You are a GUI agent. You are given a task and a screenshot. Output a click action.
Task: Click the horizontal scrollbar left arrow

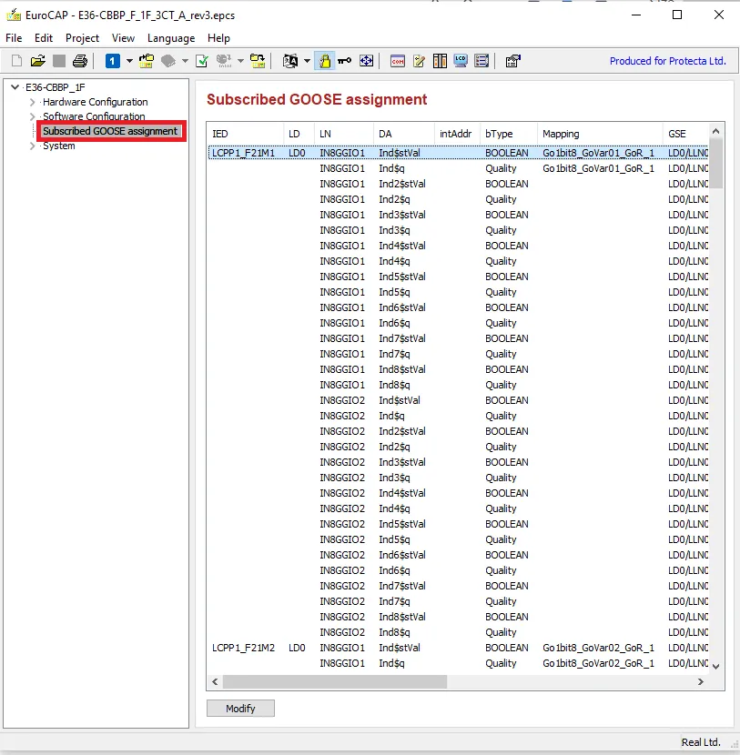[x=215, y=682]
